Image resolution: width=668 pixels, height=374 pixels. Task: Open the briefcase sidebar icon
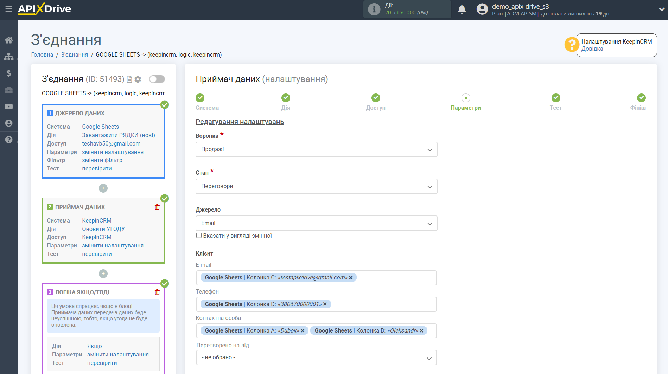coord(9,90)
